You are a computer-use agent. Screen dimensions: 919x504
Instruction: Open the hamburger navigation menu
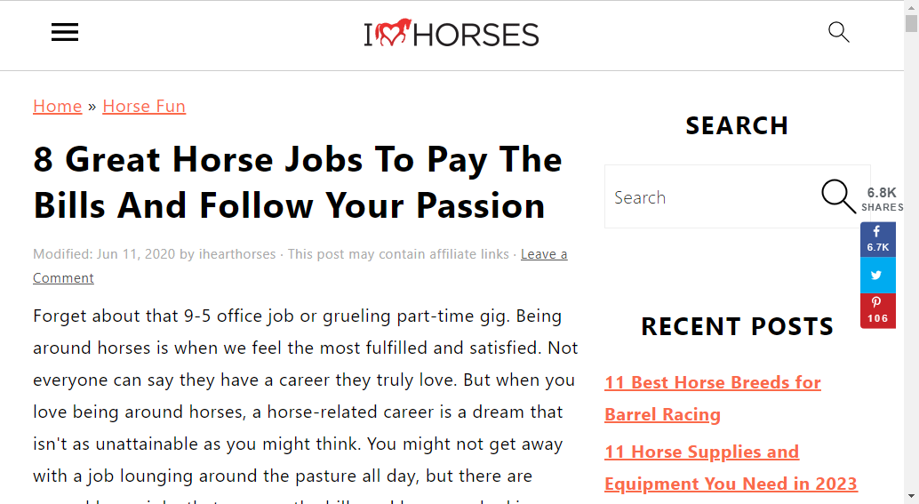coord(65,32)
